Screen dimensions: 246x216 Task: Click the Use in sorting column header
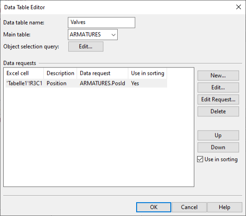148,73
